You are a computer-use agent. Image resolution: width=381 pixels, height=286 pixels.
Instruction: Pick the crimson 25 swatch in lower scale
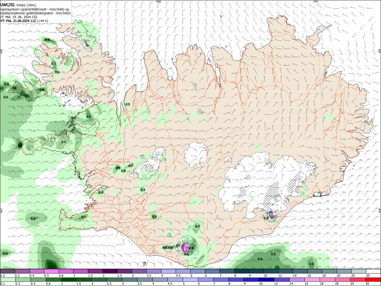[357, 279]
